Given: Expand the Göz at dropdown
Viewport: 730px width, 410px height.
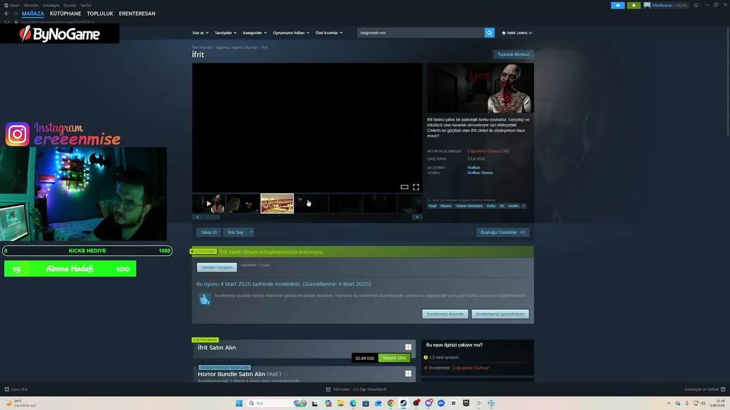Looking at the screenshot, I should [201, 33].
